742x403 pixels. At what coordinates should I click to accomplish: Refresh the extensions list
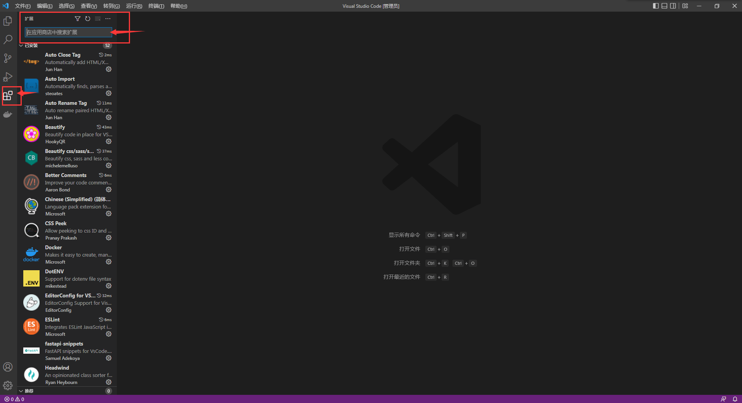[x=88, y=18]
